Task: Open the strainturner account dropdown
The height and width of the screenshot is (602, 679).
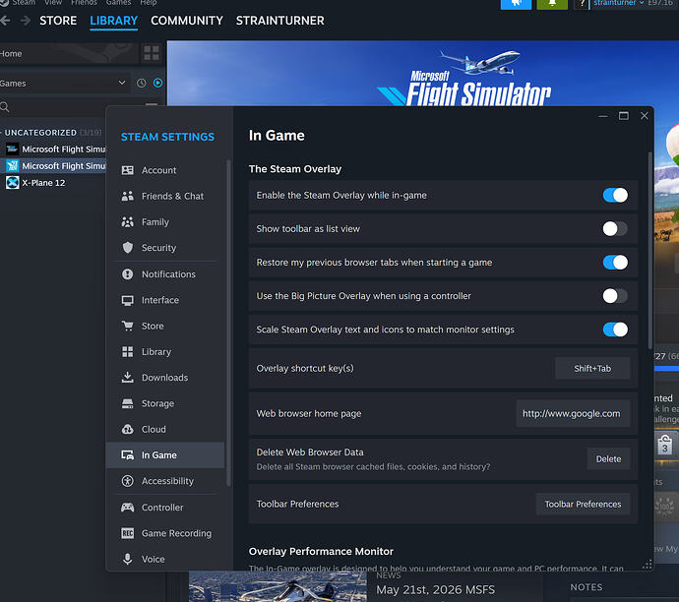Action: pyautogui.click(x=618, y=3)
